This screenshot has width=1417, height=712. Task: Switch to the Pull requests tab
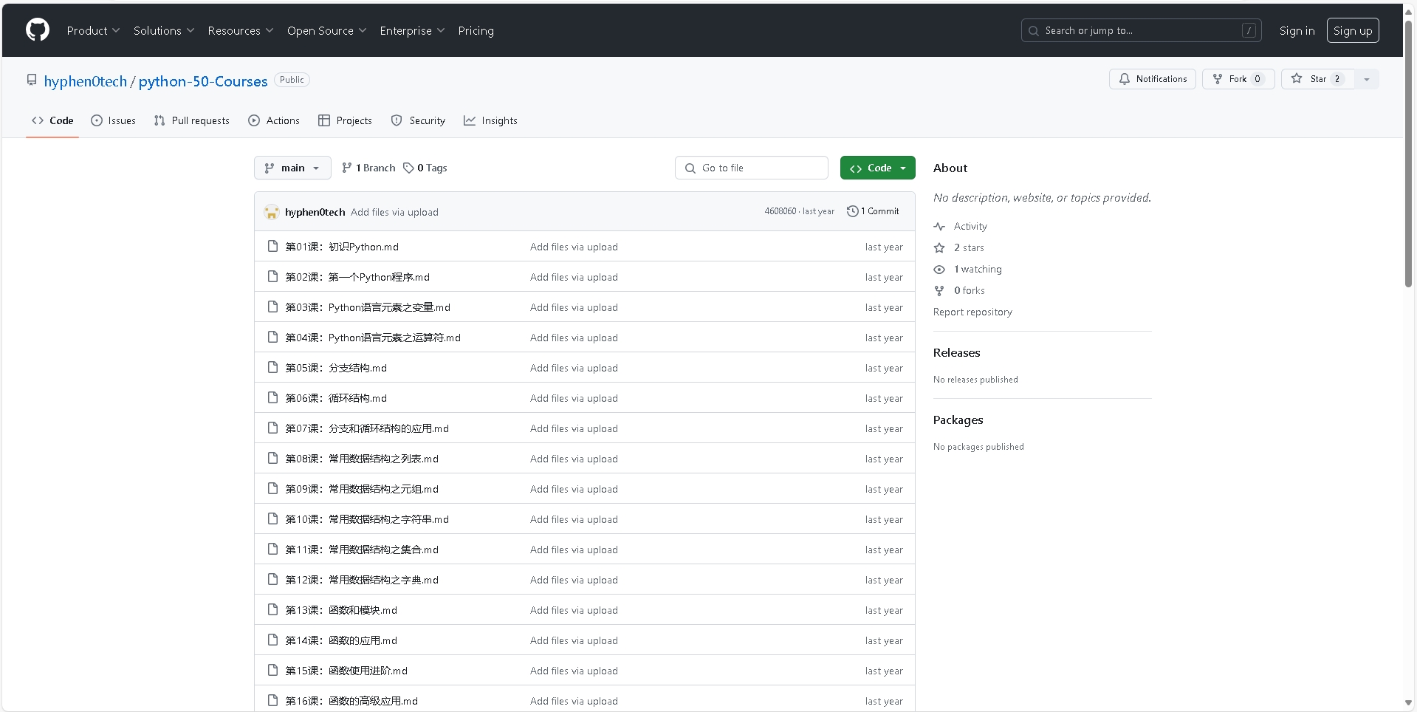click(x=192, y=120)
